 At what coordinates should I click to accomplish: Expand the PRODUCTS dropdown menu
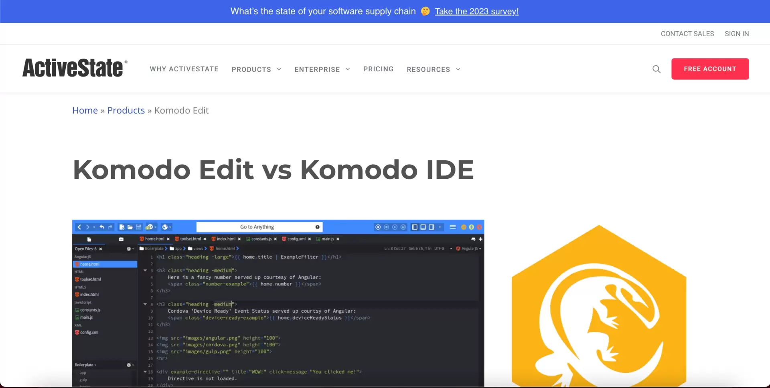[x=256, y=69]
